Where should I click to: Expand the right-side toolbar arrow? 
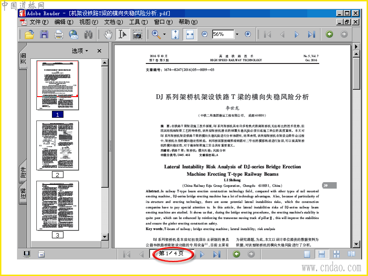[x=356, y=46]
